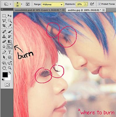Select the Pen tool
The height and width of the screenshot is (117, 116).
4,52
